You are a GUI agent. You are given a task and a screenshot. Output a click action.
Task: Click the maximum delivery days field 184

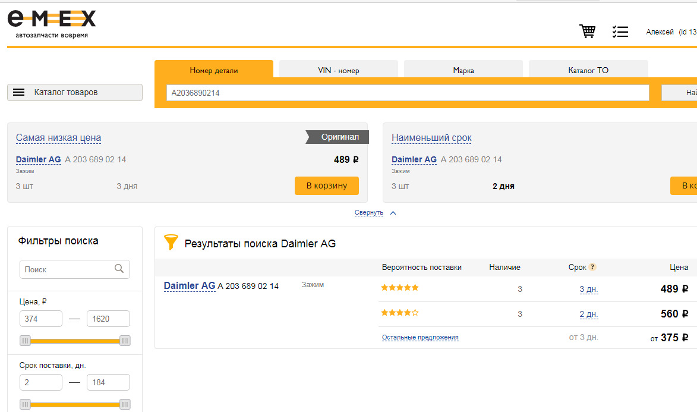tap(108, 382)
